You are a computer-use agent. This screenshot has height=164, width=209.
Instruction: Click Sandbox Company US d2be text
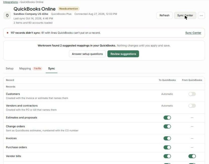point(31,14)
